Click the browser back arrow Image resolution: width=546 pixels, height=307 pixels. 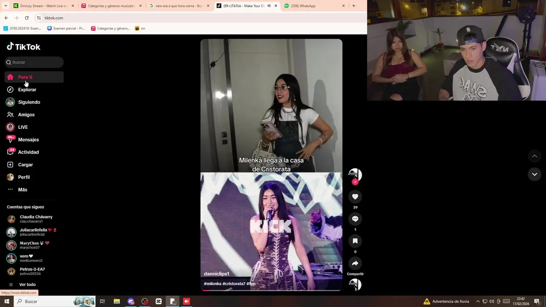coord(6,18)
